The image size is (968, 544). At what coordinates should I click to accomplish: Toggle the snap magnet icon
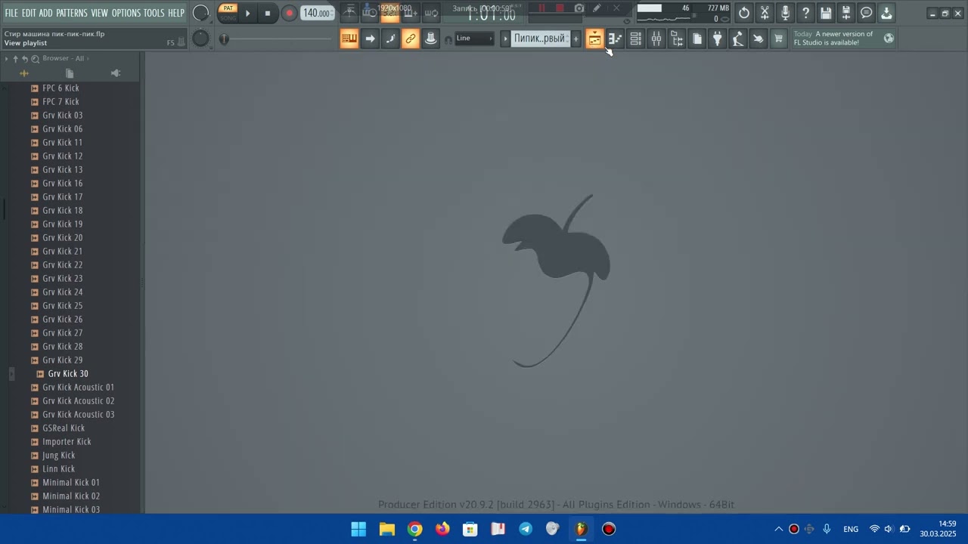click(x=448, y=39)
